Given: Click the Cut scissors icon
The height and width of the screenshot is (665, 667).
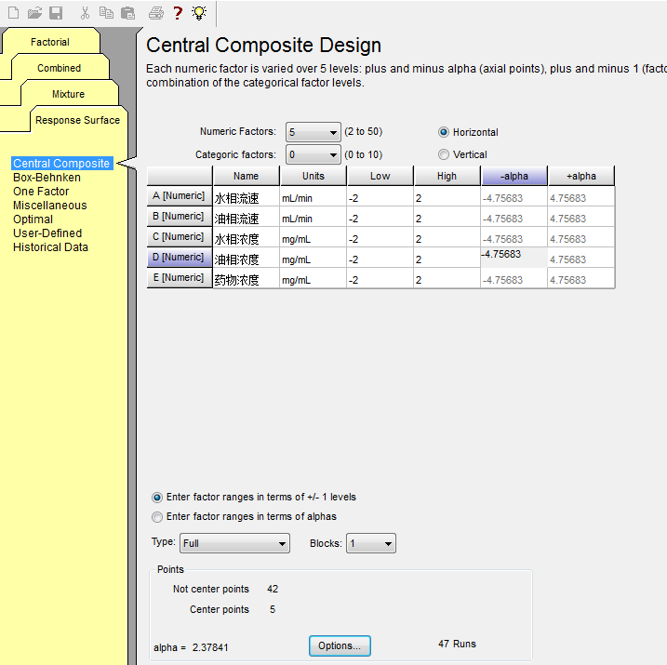Looking at the screenshot, I should [x=85, y=13].
